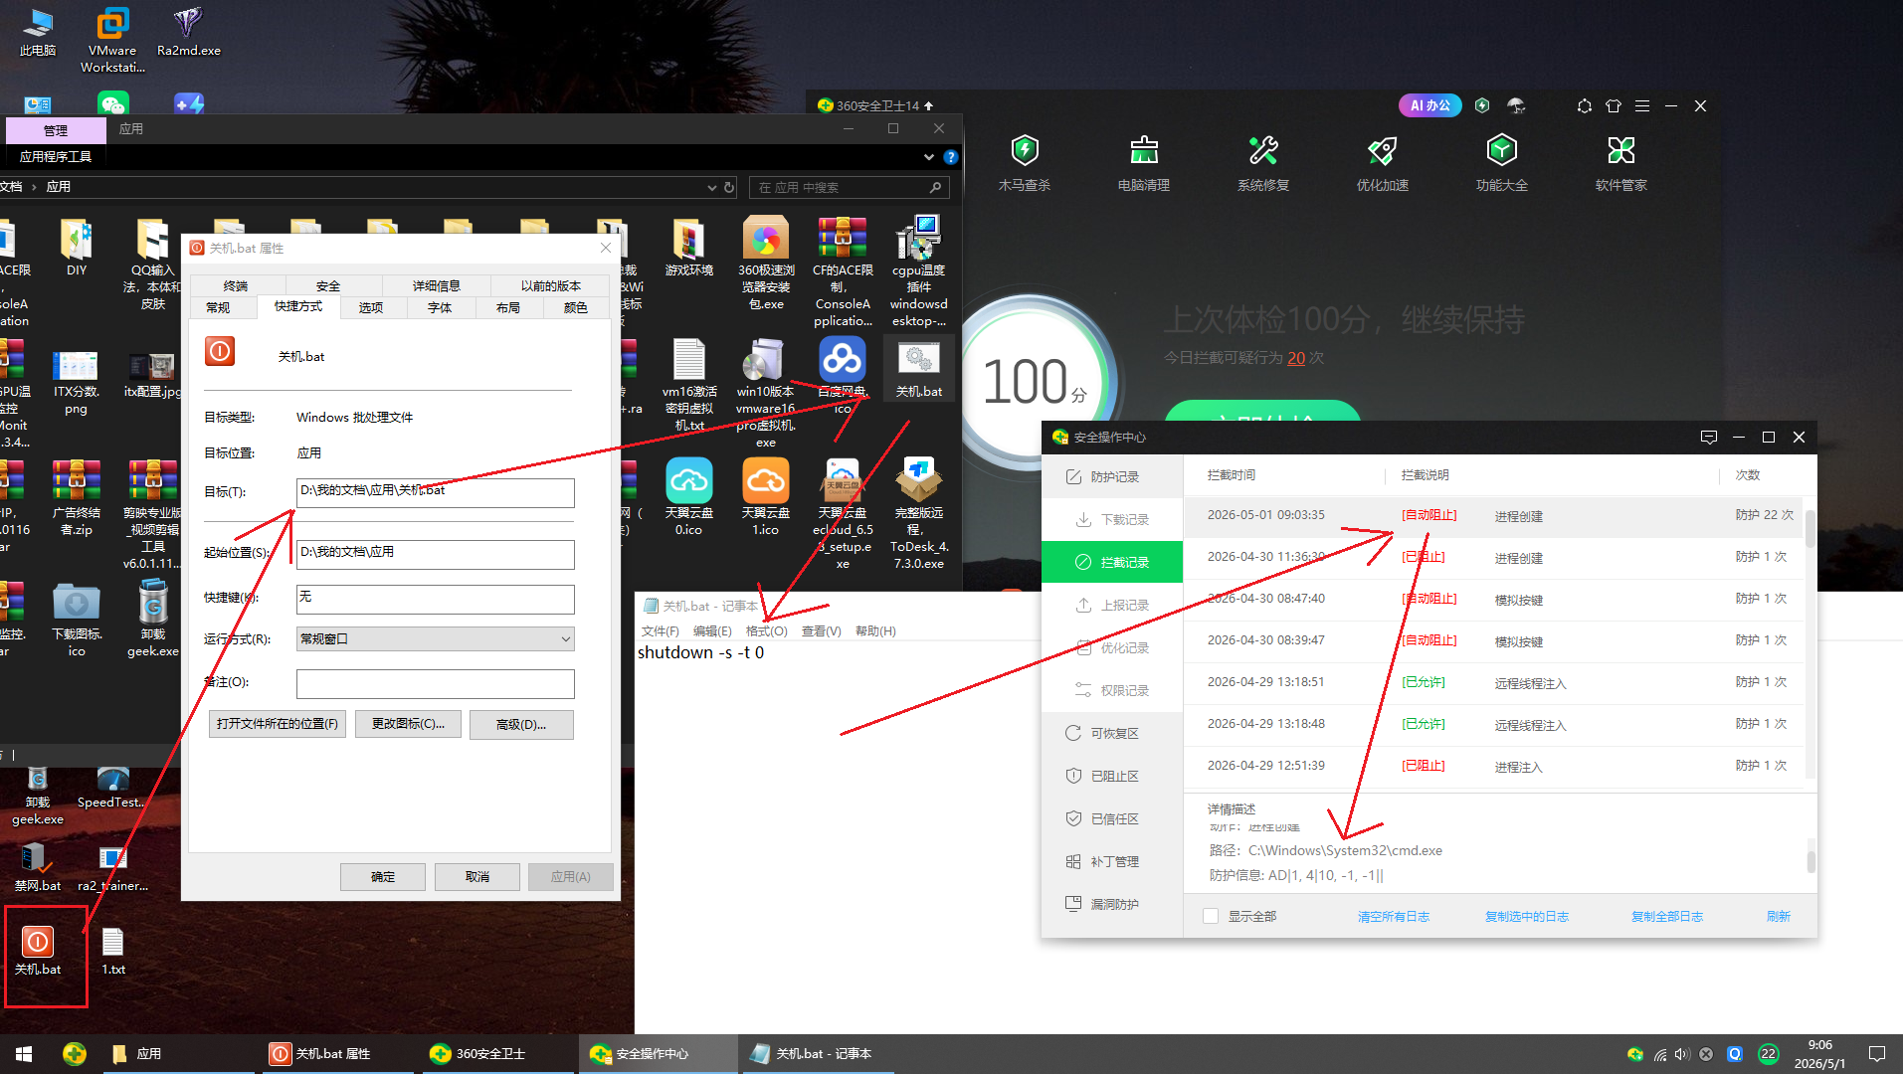1903x1074 pixels.
Task: Select the 关机.bat desktop shortcut
Action: point(38,951)
